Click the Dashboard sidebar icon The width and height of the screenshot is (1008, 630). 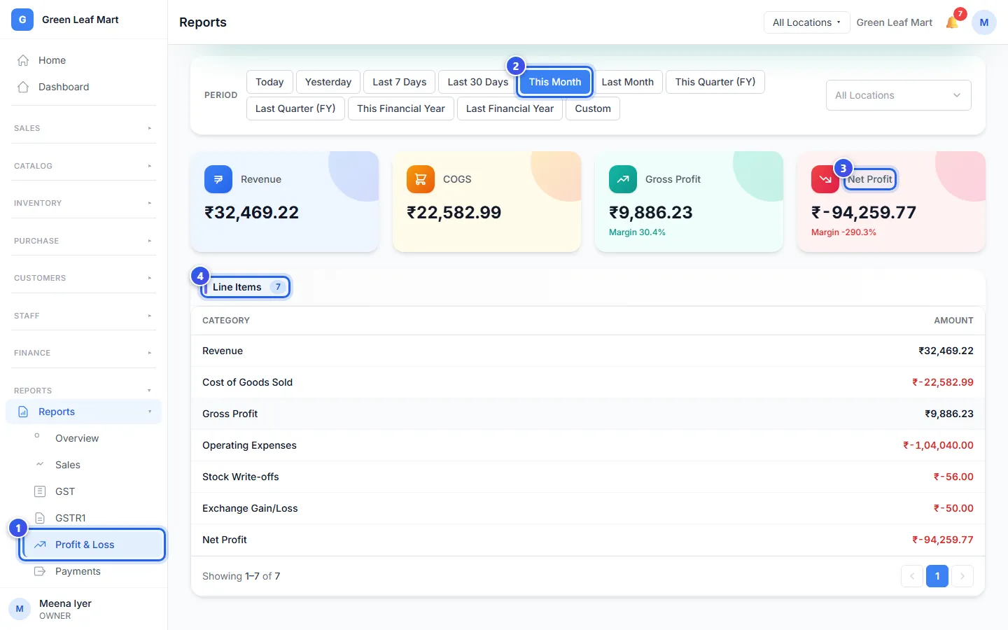(x=23, y=87)
